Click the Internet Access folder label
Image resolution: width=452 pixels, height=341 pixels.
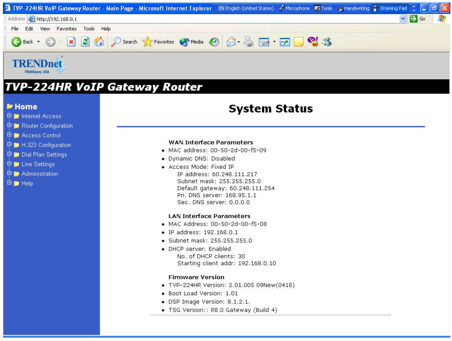tap(42, 116)
